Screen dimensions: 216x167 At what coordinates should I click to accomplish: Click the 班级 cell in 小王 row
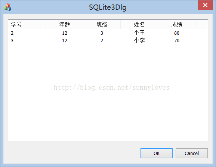102,33
